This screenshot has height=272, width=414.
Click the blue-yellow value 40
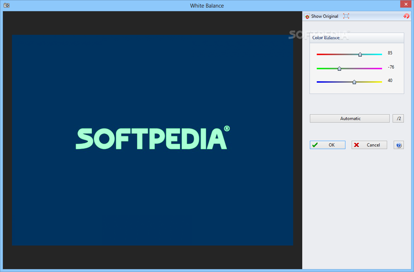point(390,81)
